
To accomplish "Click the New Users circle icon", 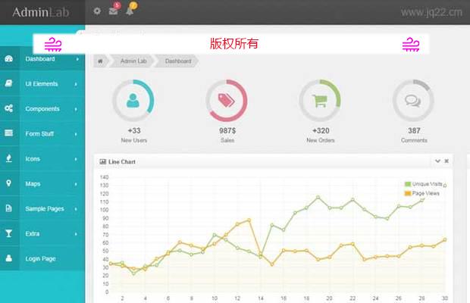I will click(133, 101).
